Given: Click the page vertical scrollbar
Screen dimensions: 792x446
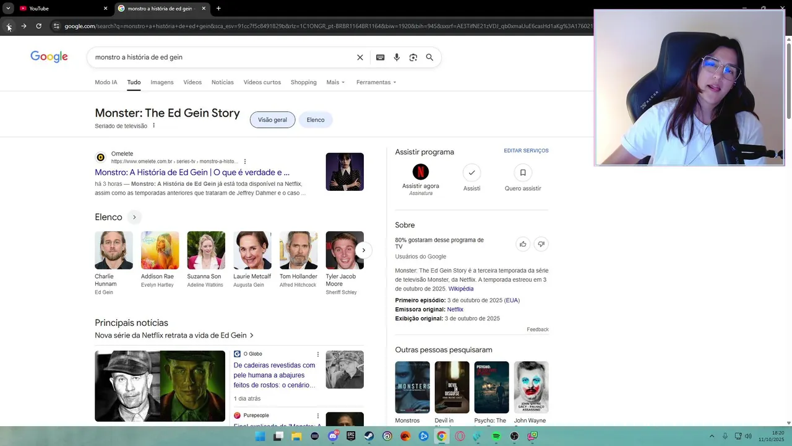Looking at the screenshot, I should coord(788,81).
